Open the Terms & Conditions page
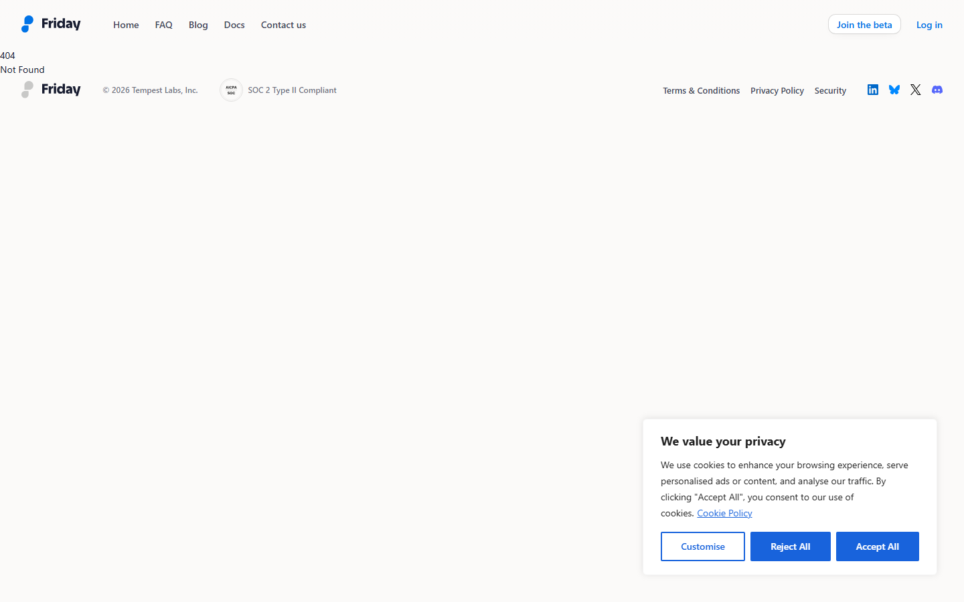Image resolution: width=964 pixels, height=602 pixels. click(x=701, y=90)
